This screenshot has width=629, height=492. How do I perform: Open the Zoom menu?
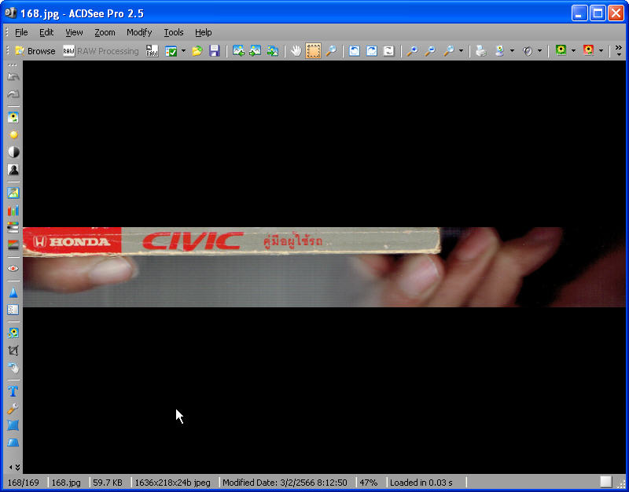coord(105,32)
